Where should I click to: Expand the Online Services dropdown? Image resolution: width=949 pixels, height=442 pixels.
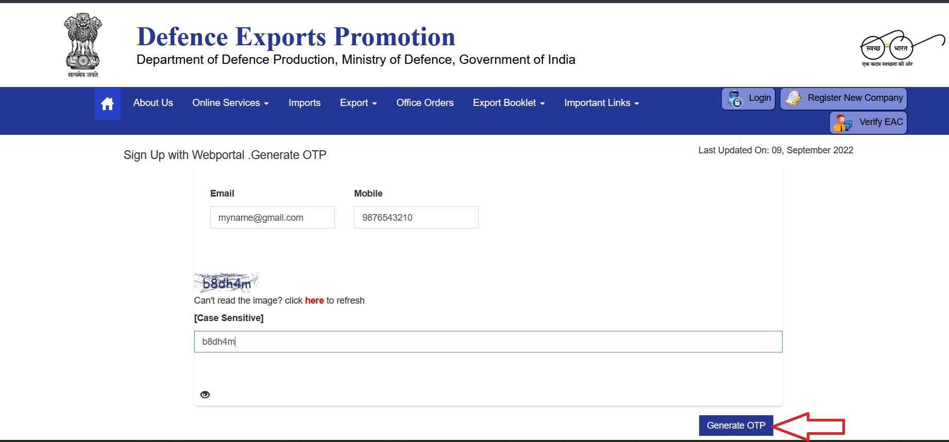pyautogui.click(x=230, y=103)
